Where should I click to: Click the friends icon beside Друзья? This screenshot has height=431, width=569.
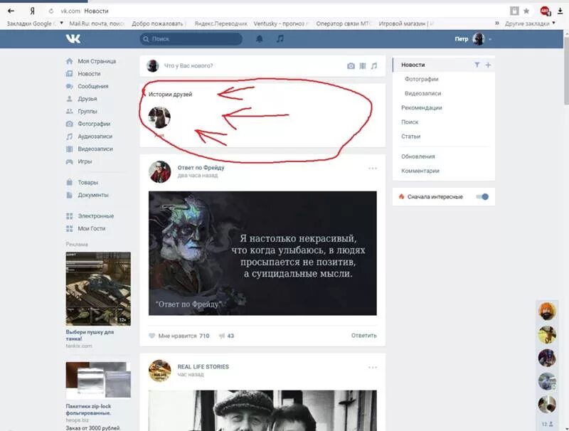69,99
